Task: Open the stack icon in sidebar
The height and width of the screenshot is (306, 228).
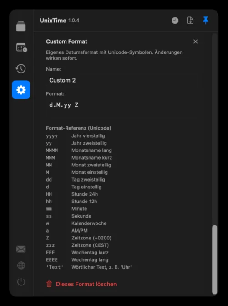Action: point(21,26)
